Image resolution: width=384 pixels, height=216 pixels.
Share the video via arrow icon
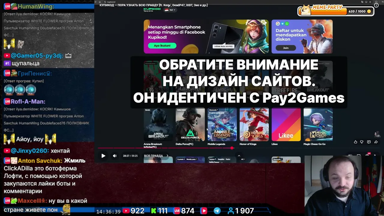(376, 142)
